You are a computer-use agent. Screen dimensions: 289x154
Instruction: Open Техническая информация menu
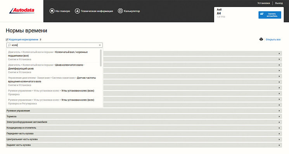[97, 11]
